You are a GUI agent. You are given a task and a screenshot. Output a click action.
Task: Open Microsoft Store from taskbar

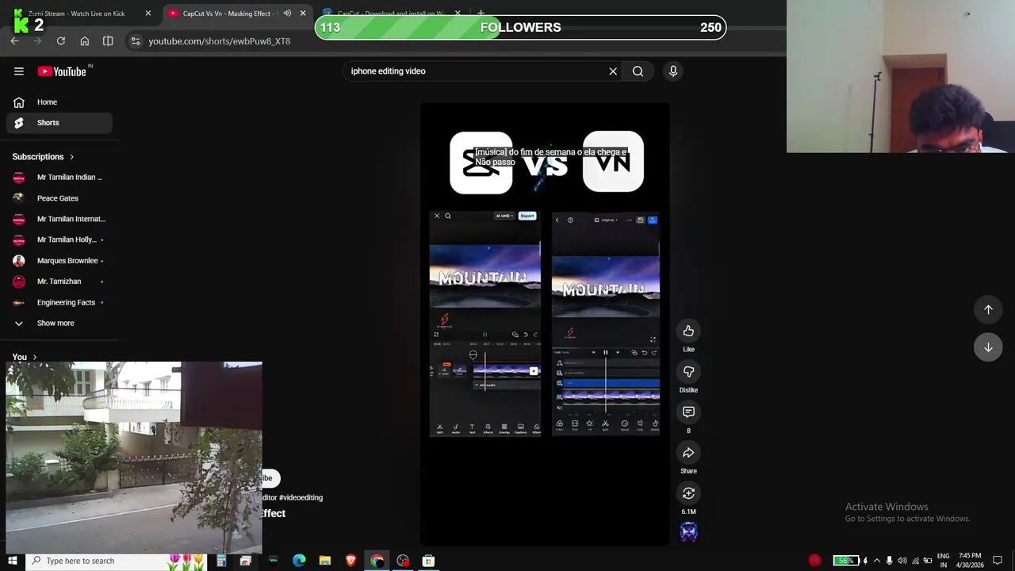click(x=428, y=561)
